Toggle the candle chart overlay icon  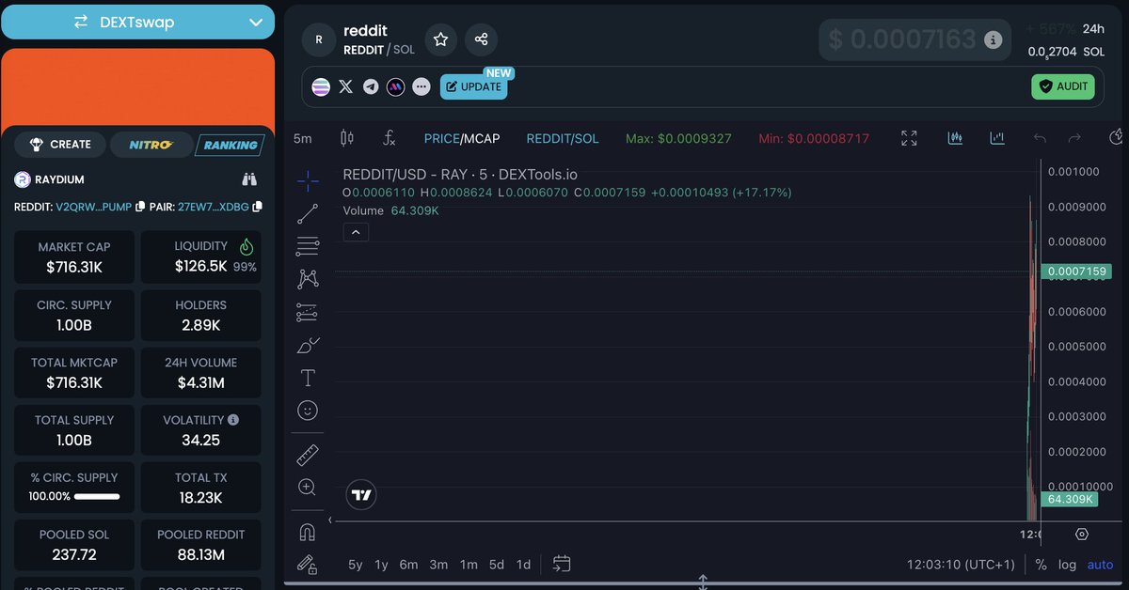tap(955, 138)
